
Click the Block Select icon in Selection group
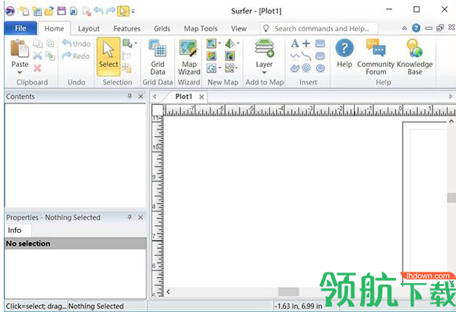pos(127,43)
